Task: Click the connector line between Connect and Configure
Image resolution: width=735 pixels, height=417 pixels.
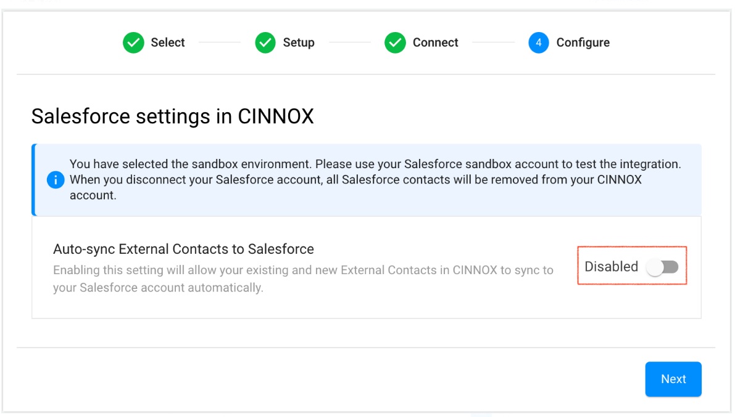Action: (x=493, y=43)
